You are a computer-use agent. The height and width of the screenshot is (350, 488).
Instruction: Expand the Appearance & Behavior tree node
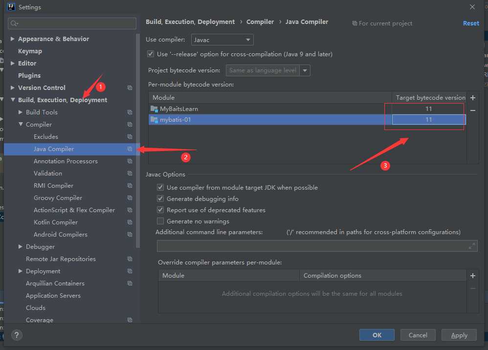[13, 39]
